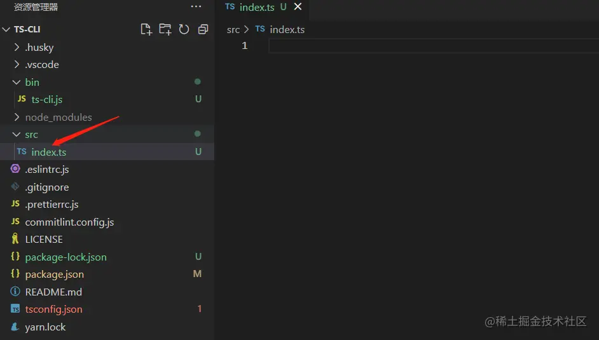This screenshot has height=340, width=599.
Task: Open index.ts in the src folder tree
Action: point(107,152)
